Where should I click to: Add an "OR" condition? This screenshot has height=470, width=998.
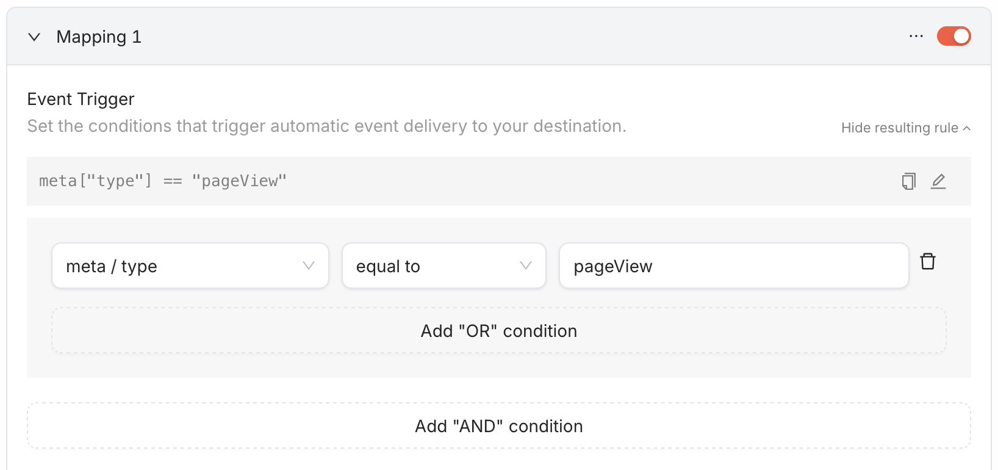click(498, 331)
